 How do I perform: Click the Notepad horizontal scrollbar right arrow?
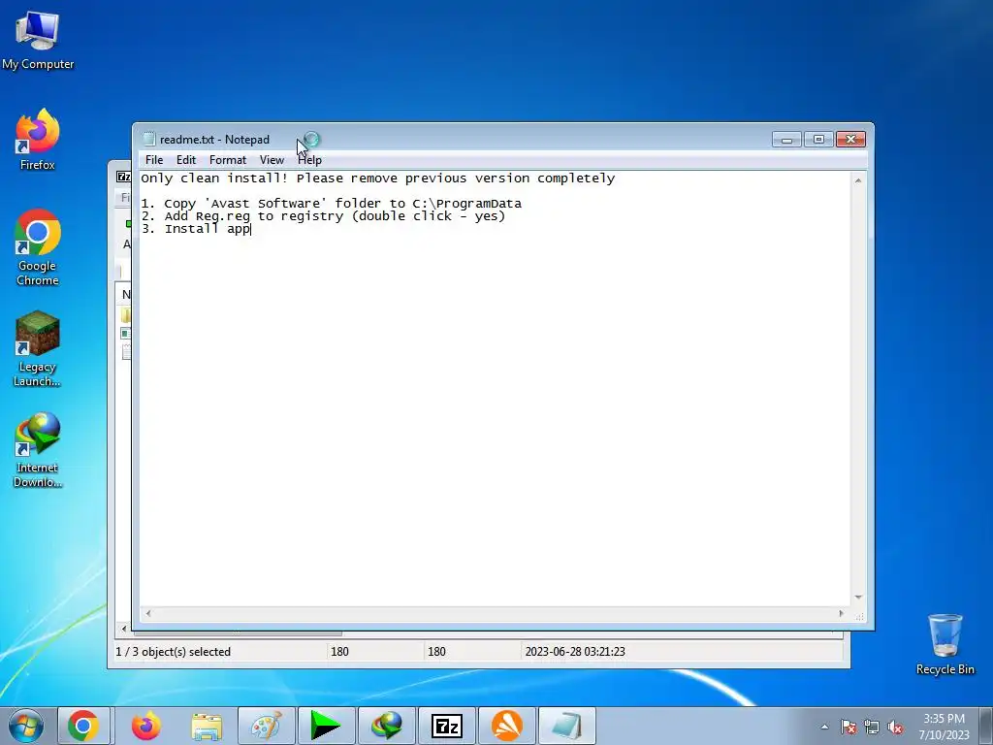(841, 613)
